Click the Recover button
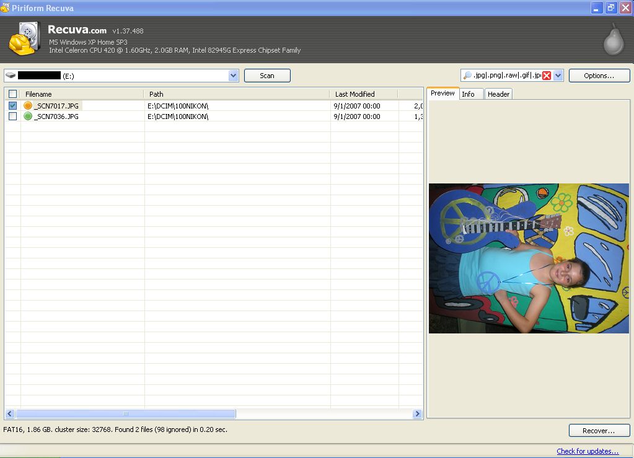The image size is (634, 458). click(x=599, y=431)
